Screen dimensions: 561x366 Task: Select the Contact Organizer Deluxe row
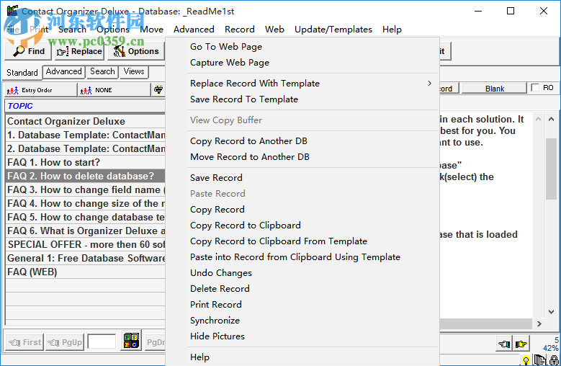point(85,121)
